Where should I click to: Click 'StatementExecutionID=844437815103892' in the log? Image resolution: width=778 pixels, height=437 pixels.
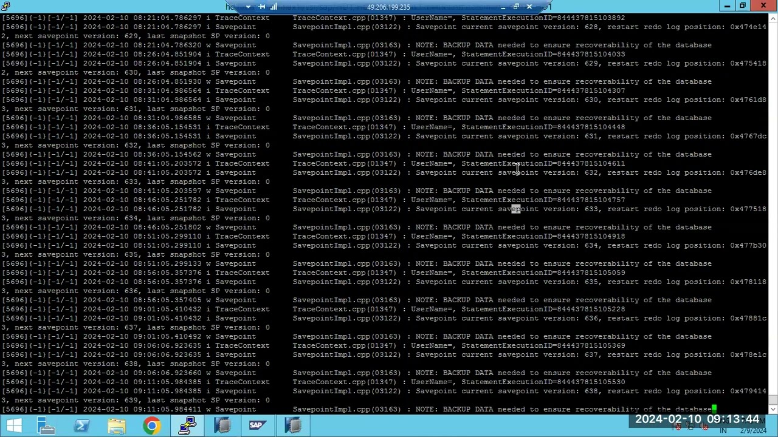[x=543, y=18]
